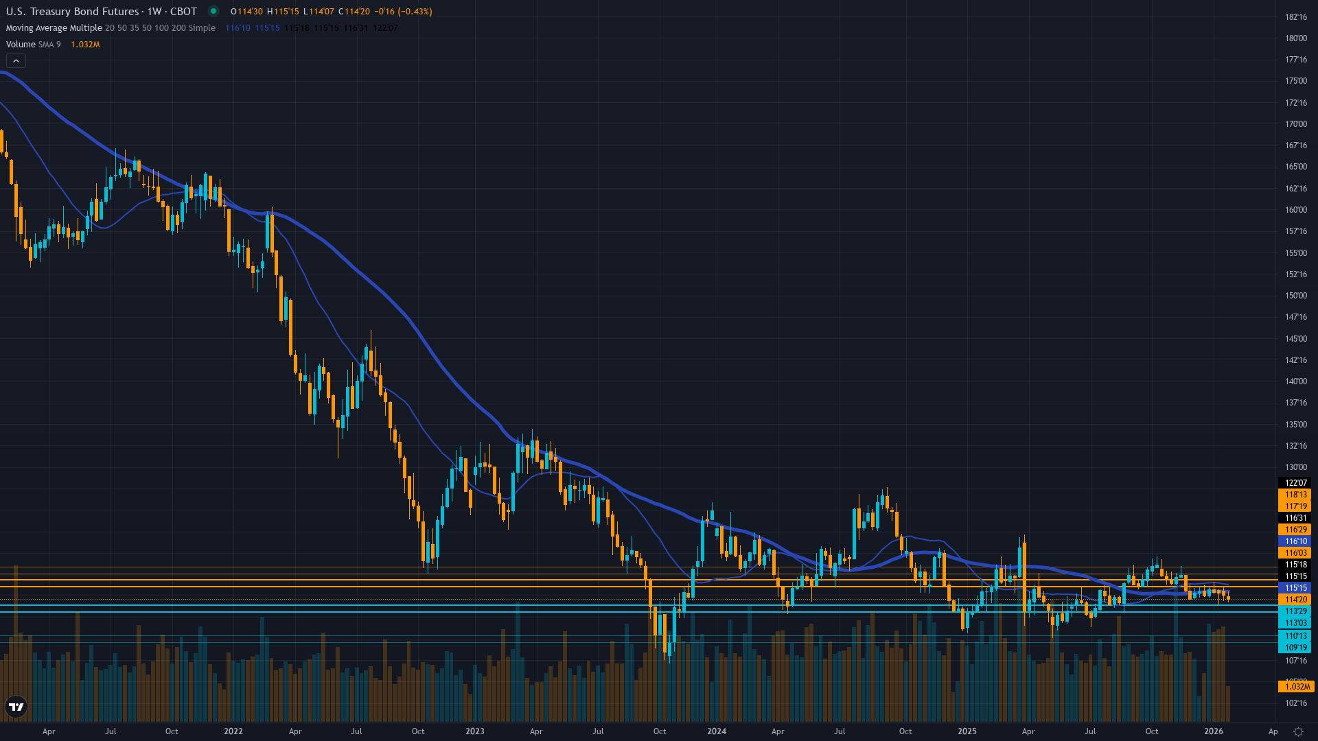Image resolution: width=1318 pixels, height=741 pixels.
Task: Click the 122'07 black price axis label
Action: point(1294,483)
